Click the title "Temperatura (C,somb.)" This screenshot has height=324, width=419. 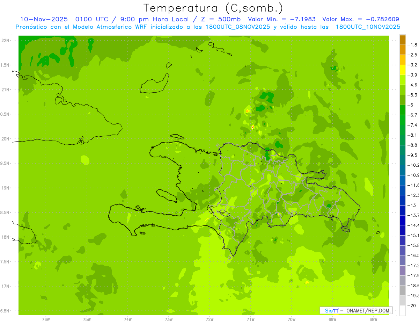click(213, 8)
